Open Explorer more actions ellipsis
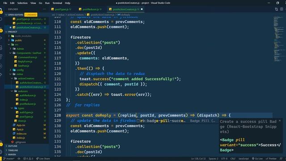Screen dimensions: 286x161 [44, 9]
